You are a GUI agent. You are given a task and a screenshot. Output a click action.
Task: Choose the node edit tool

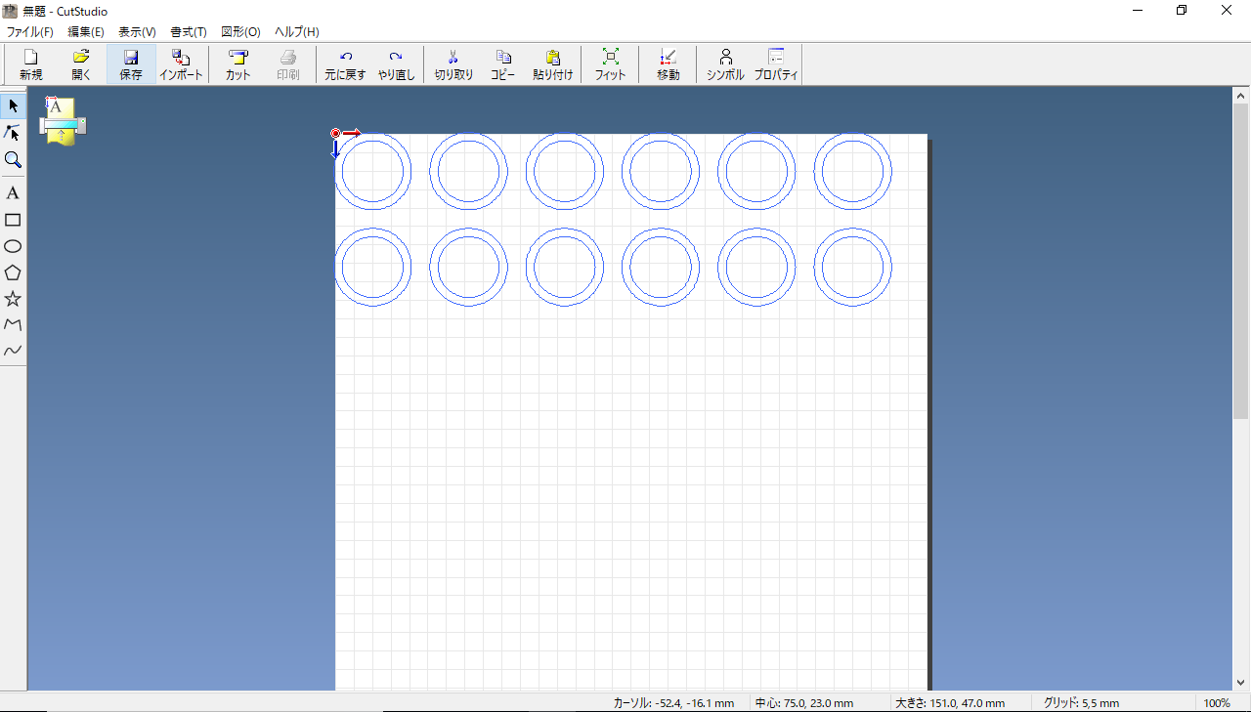coord(13,132)
